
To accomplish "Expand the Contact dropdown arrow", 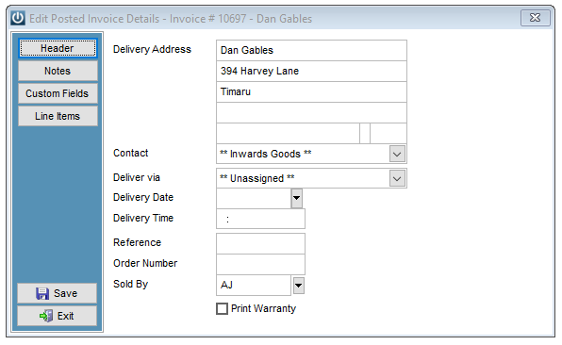I will coord(397,154).
